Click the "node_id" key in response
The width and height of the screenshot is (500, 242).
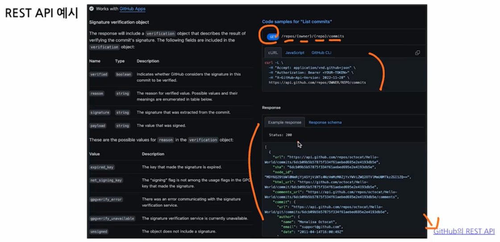click(x=283, y=172)
